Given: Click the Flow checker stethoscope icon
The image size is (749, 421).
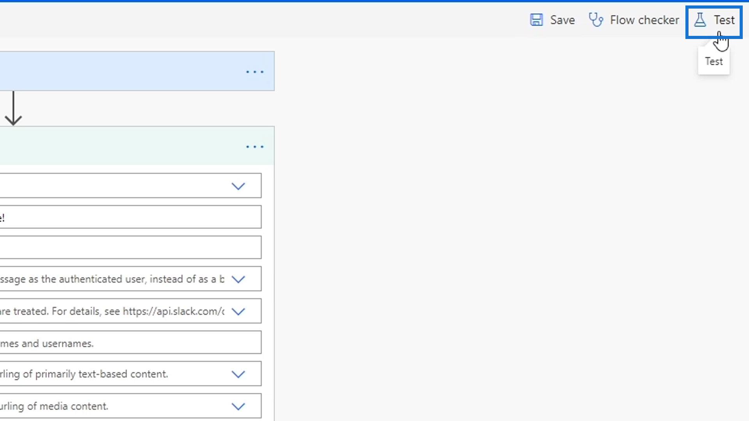Looking at the screenshot, I should (596, 20).
